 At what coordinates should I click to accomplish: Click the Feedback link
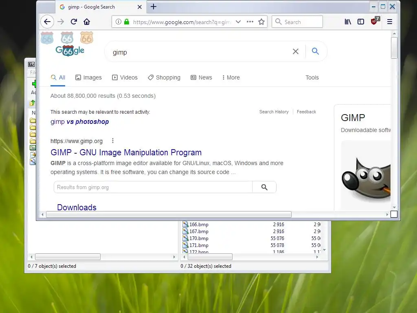point(306,112)
